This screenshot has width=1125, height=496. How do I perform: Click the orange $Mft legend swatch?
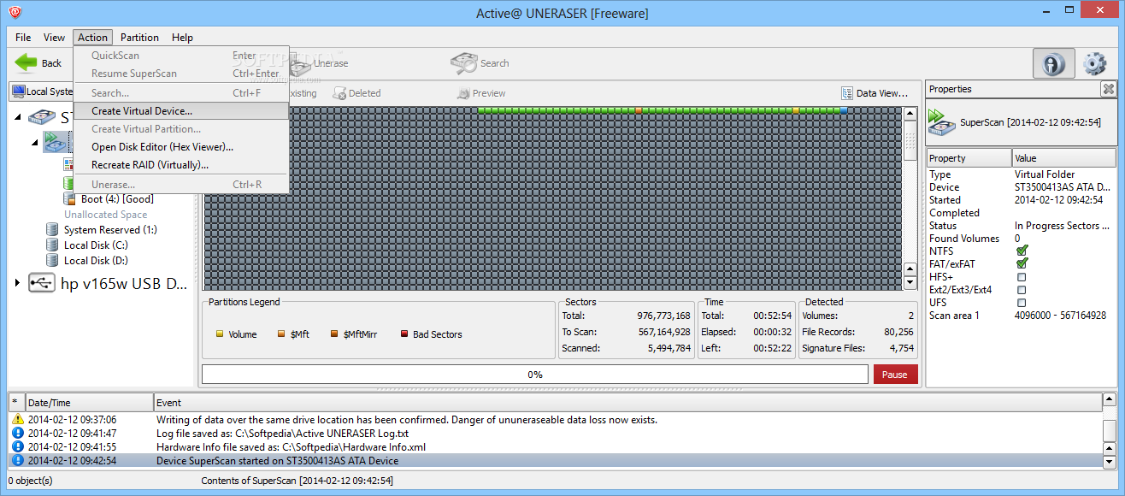click(281, 334)
